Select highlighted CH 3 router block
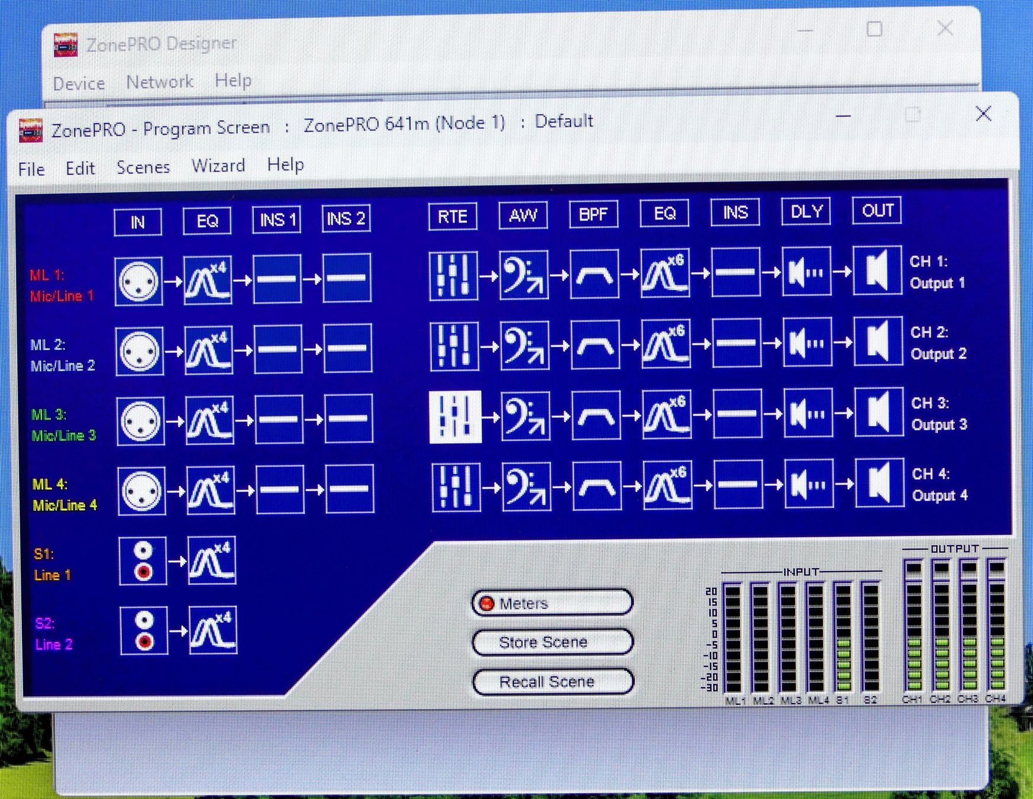This screenshot has height=799, width=1033. [x=455, y=417]
